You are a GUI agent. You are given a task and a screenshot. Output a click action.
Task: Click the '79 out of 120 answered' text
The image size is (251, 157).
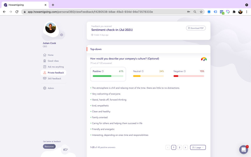pyautogui.click(x=101, y=63)
